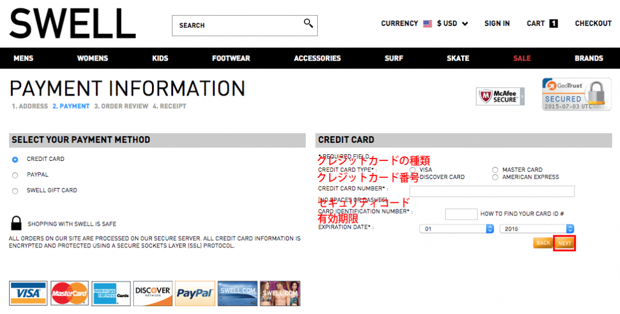Click the American Express Cards logo

tap(111, 293)
